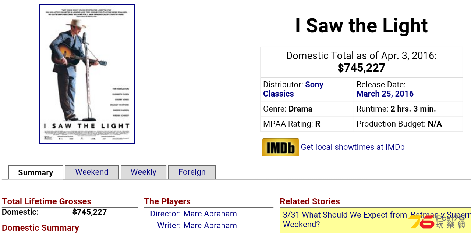Open the I Saw the Light poster

pyautogui.click(x=87, y=74)
